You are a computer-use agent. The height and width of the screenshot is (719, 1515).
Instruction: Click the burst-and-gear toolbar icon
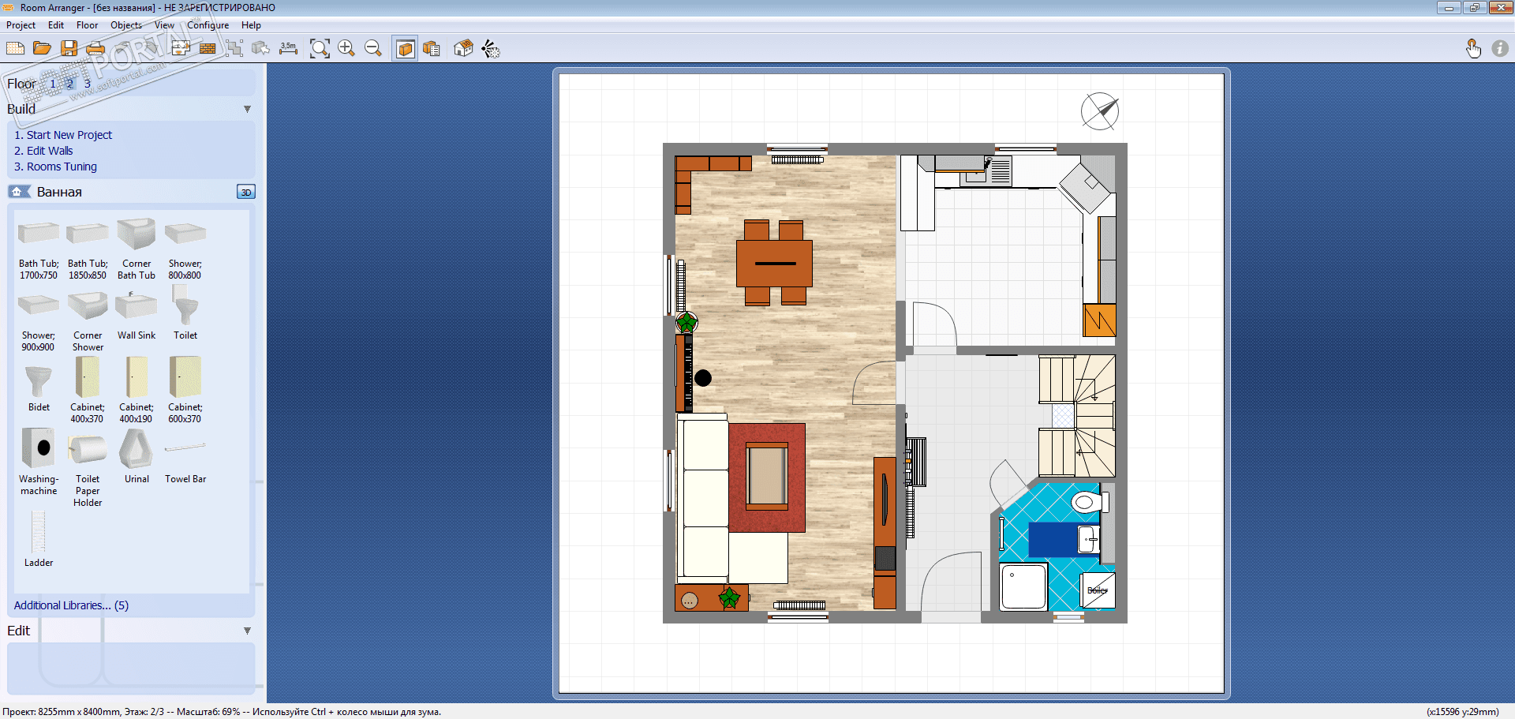tap(490, 49)
